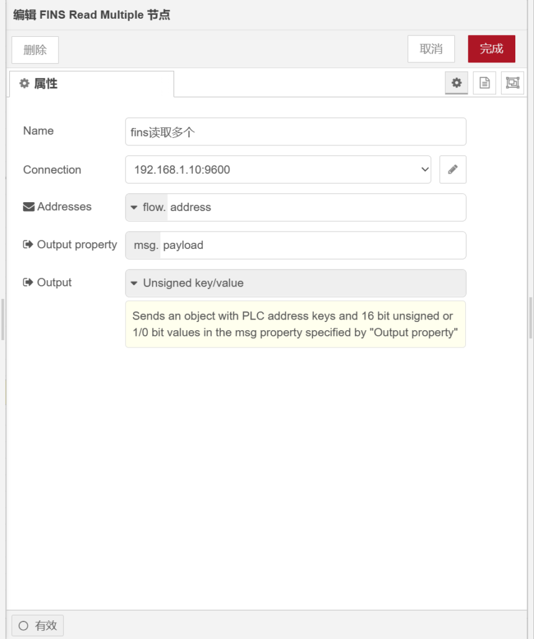
Task: Click the arrow icon beside Output property
Action: point(28,245)
